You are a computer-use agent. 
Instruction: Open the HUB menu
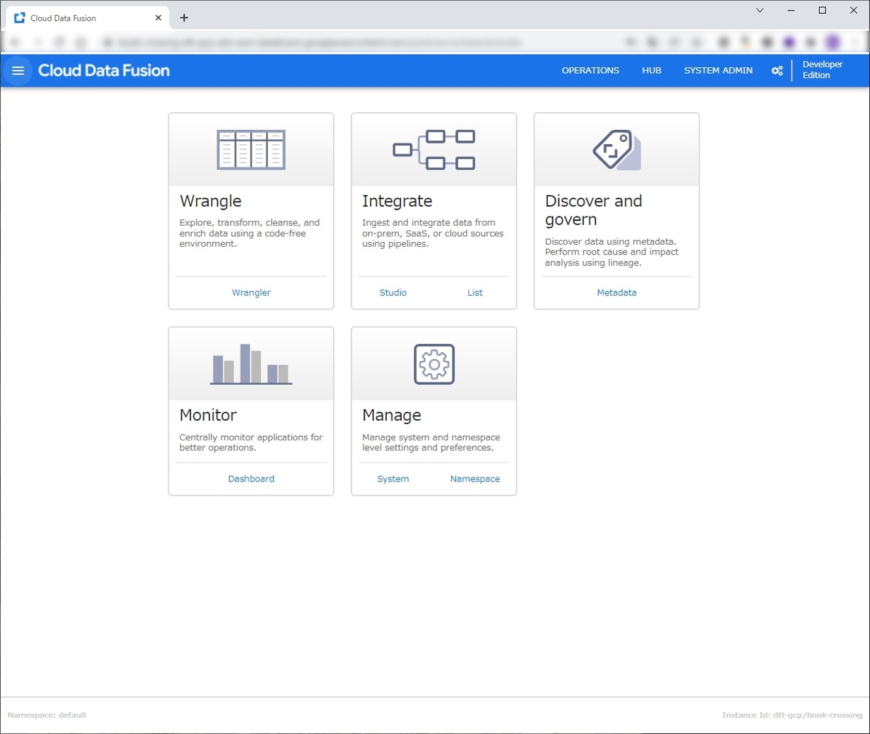(x=652, y=70)
